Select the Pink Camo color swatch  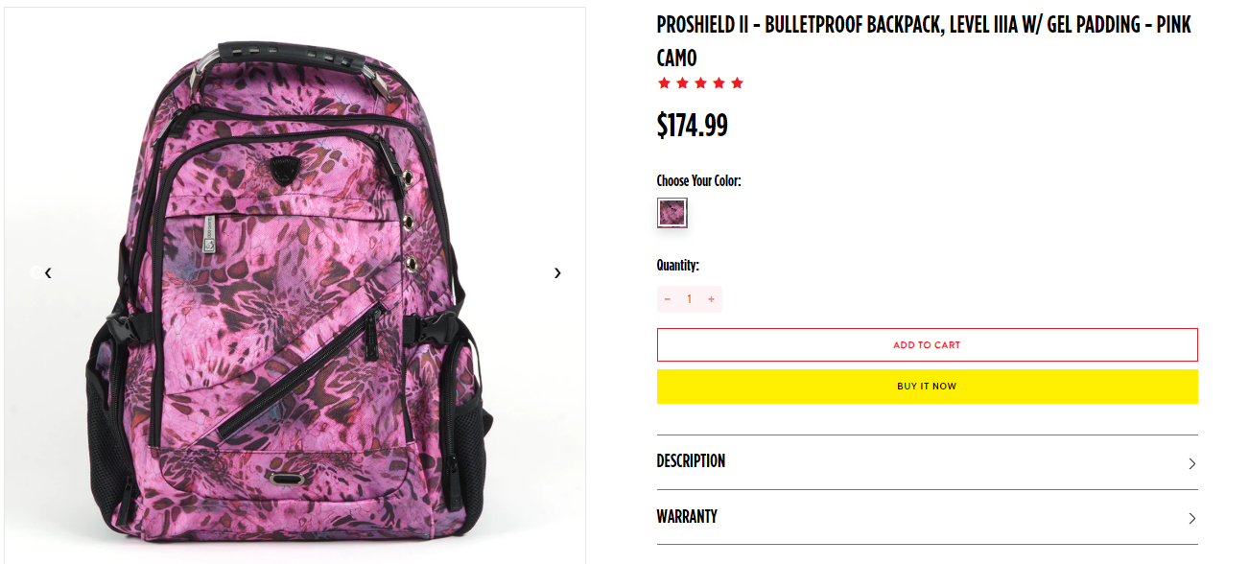[672, 212]
